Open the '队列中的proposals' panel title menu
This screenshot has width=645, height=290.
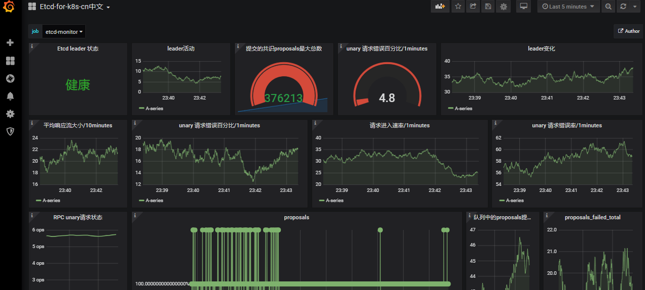(x=503, y=217)
